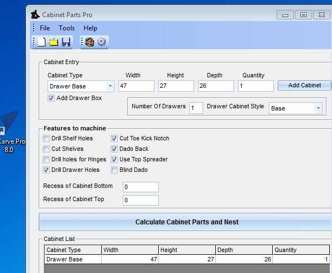
Task: Uncheck Cut Toe Kick Notch
Action: pyautogui.click(x=114, y=139)
